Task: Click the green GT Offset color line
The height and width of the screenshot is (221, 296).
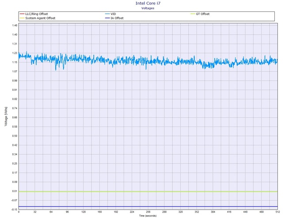Action: 193,14
